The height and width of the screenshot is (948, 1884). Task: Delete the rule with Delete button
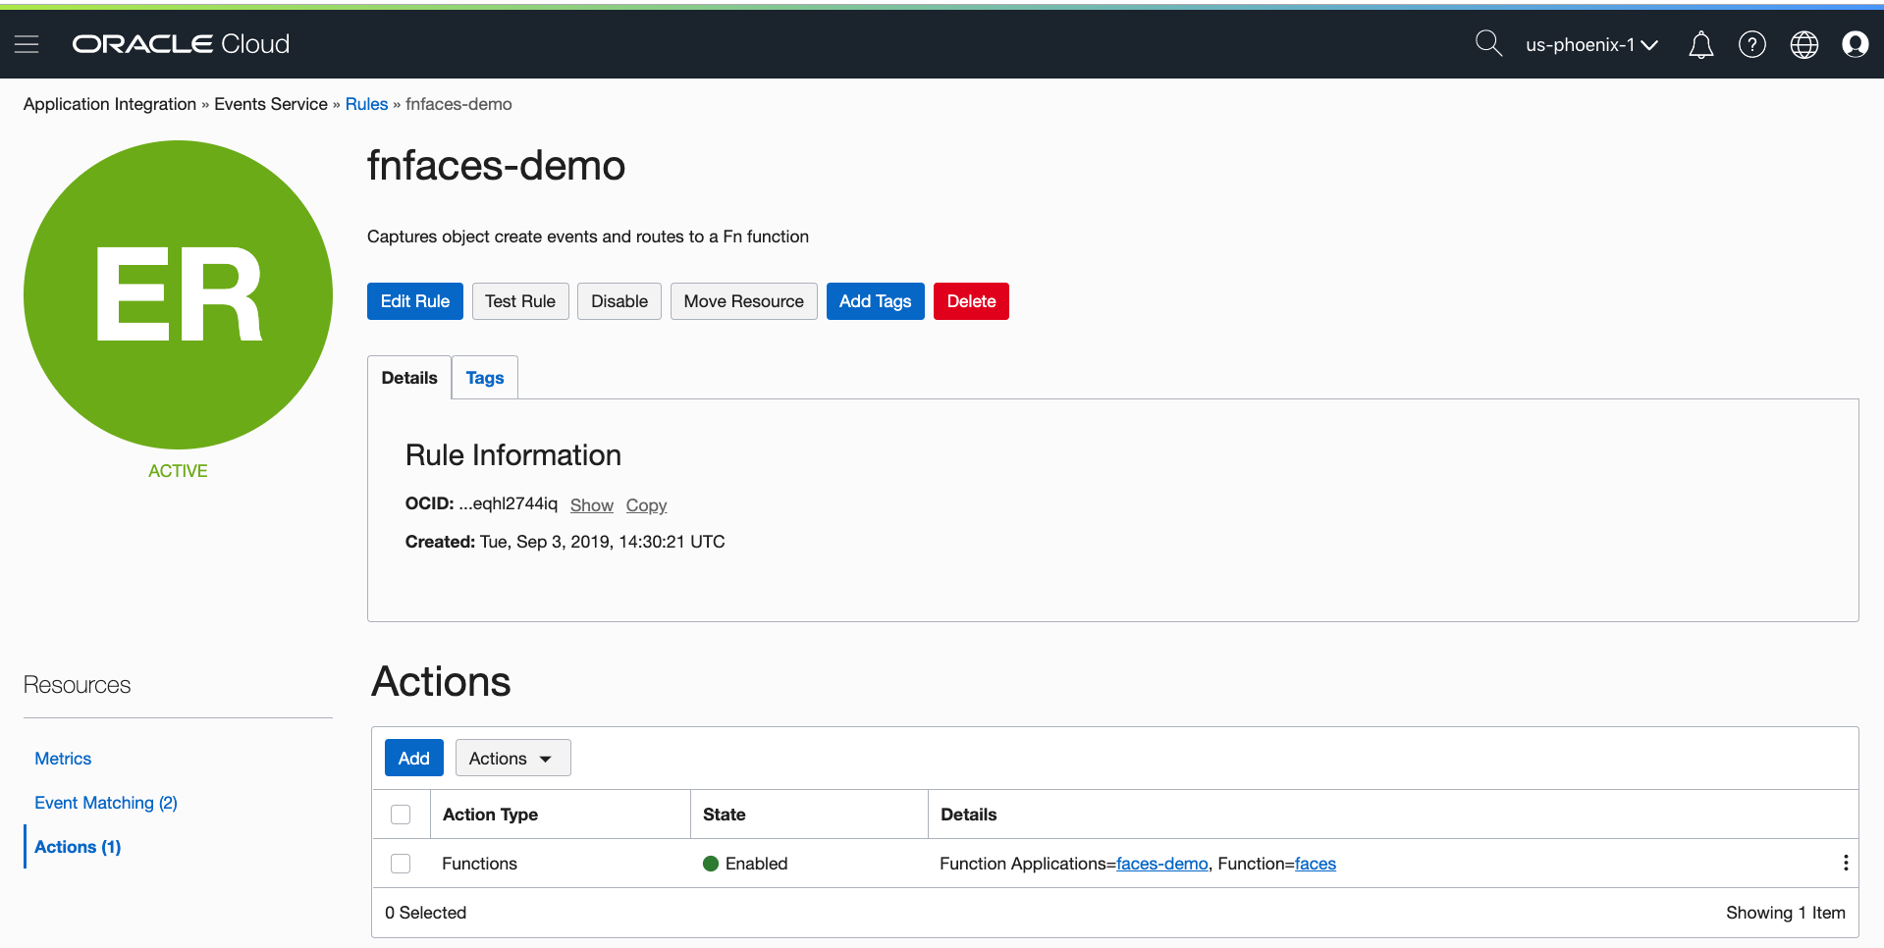click(972, 301)
